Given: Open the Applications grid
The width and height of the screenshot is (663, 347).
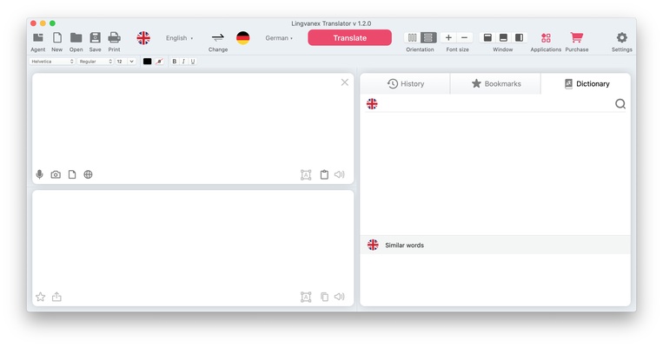Looking at the screenshot, I should (546, 37).
